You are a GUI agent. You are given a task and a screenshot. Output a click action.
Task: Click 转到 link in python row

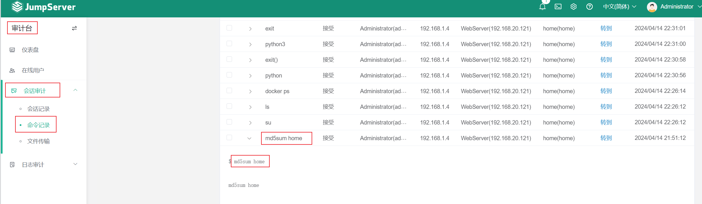[606, 76]
